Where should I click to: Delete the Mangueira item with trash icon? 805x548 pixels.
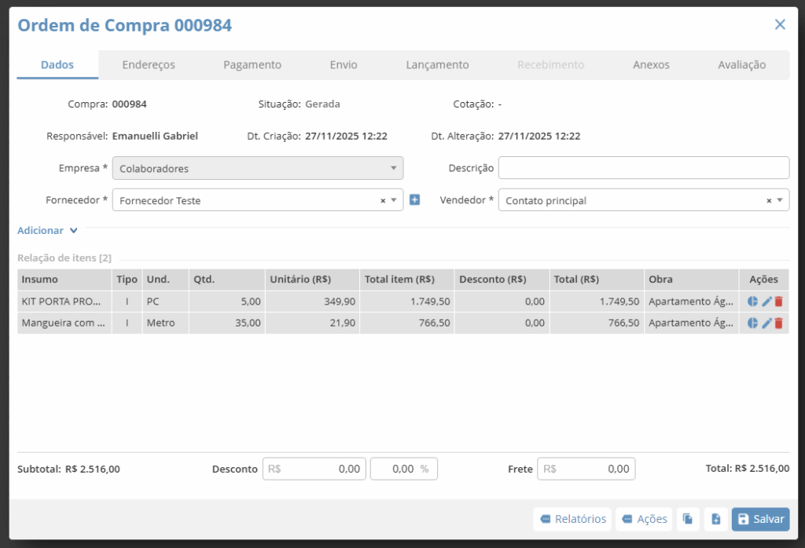(779, 323)
